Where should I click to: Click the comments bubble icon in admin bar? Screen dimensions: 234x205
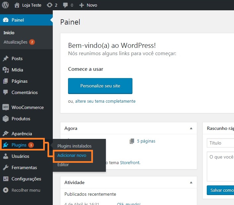click(65, 5)
